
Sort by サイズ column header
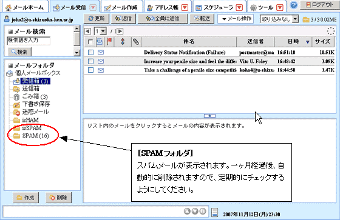click(x=322, y=41)
